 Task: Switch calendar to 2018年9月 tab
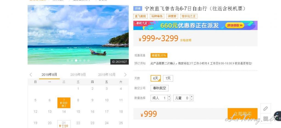click(78, 75)
